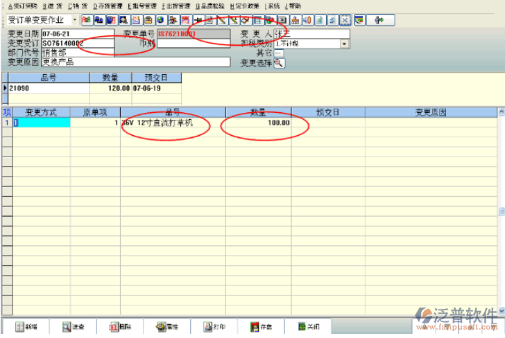Click the dashed box X toolbar icon

(345, 20)
